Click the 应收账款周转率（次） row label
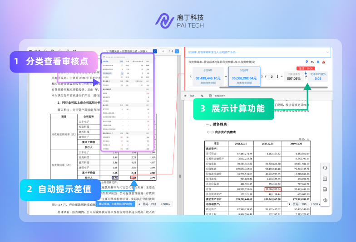The height and width of the screenshot is (242, 356). pos(64,134)
